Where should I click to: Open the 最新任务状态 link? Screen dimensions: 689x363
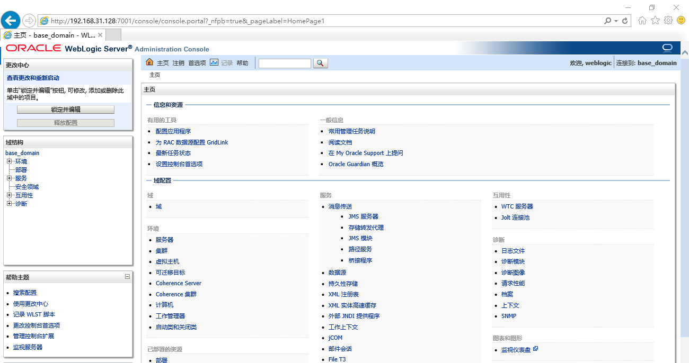point(173,153)
